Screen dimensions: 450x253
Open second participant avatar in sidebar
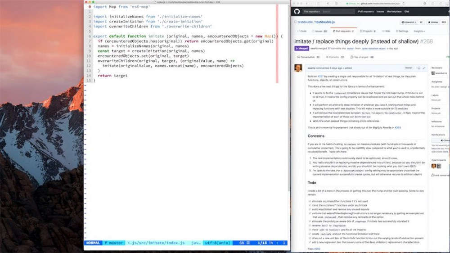(439, 166)
